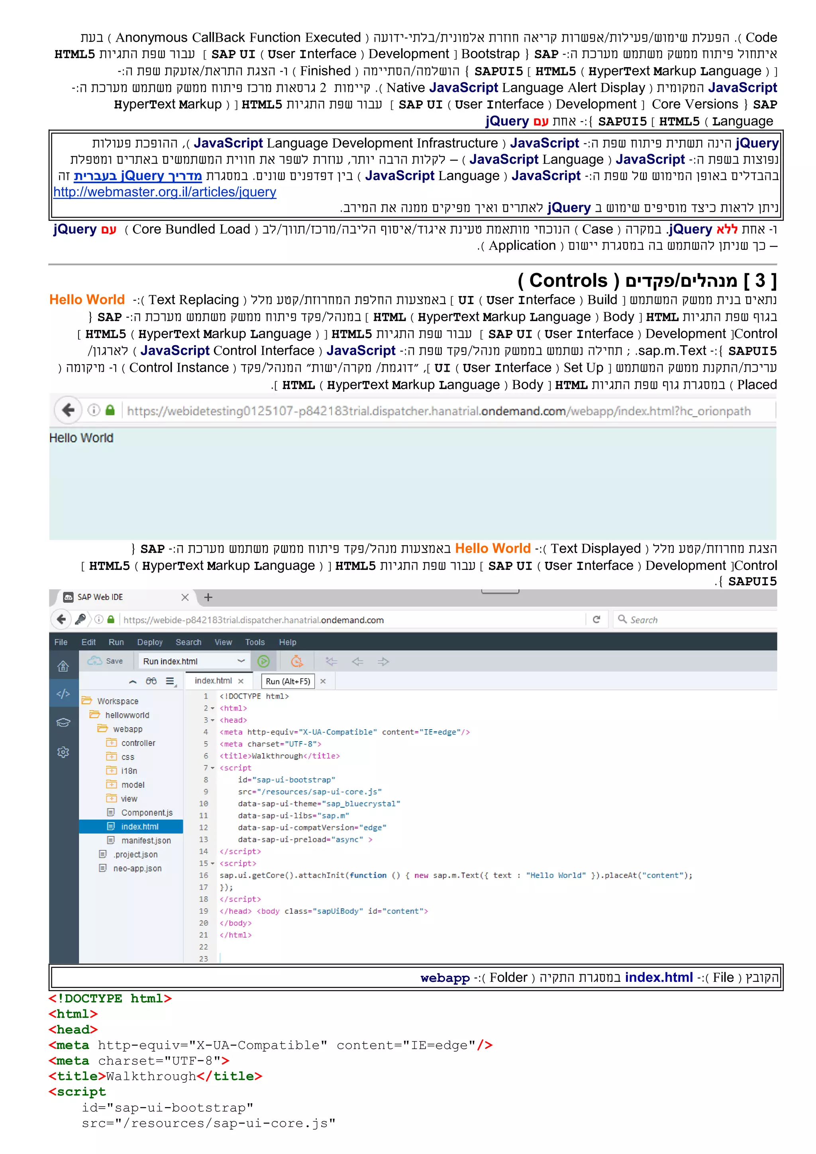Screen dimensions: 816x1154
Task: Navigate back with left arrow toolbar icon
Action: pyautogui.click(x=357, y=661)
